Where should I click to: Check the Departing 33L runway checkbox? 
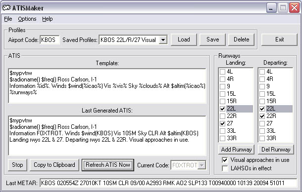tap(262, 131)
